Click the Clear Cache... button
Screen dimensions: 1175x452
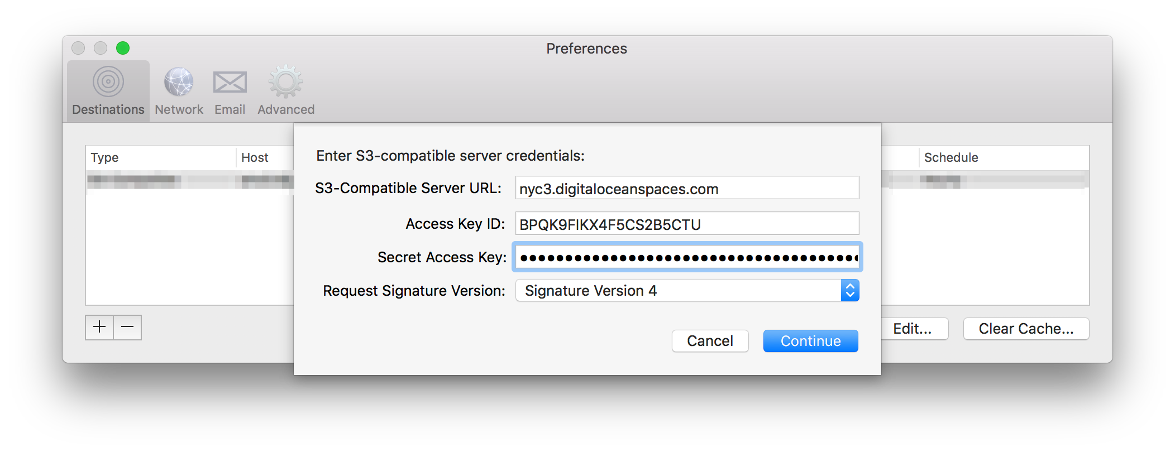pyautogui.click(x=1026, y=329)
